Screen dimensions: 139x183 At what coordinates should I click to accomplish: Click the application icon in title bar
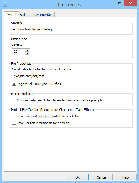coord(5,5)
